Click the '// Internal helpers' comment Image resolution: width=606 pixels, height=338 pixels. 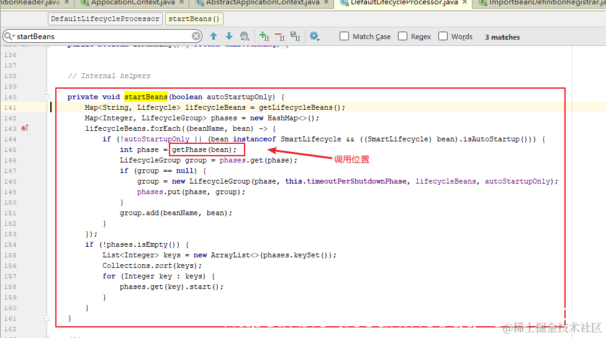pyautogui.click(x=109, y=76)
